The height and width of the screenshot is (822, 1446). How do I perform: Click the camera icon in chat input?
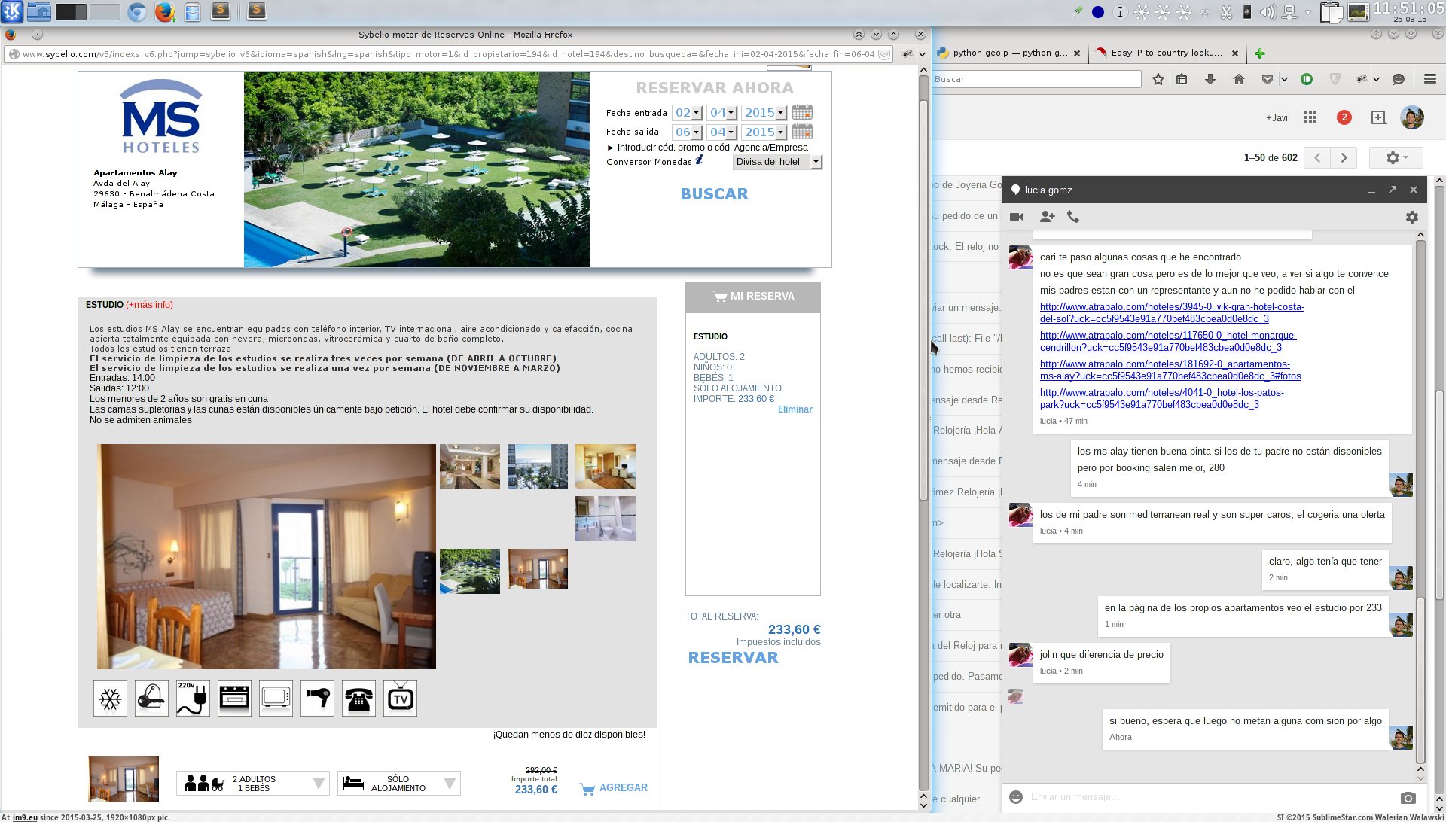pos(1408,798)
